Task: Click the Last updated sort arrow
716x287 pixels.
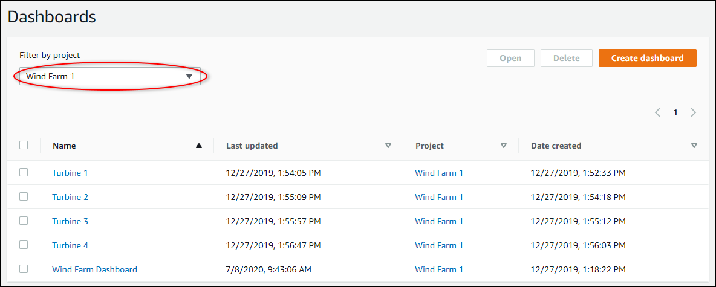Action: point(388,146)
